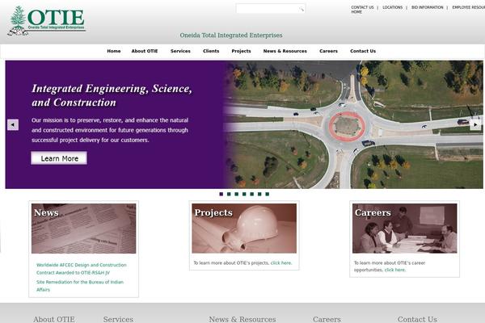Select Home in the main navigation
The image size is (485, 323).
pos(114,51)
